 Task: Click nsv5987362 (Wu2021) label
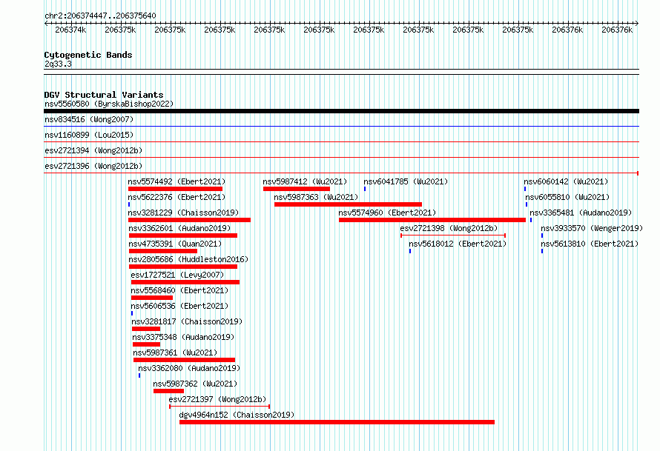(195, 384)
